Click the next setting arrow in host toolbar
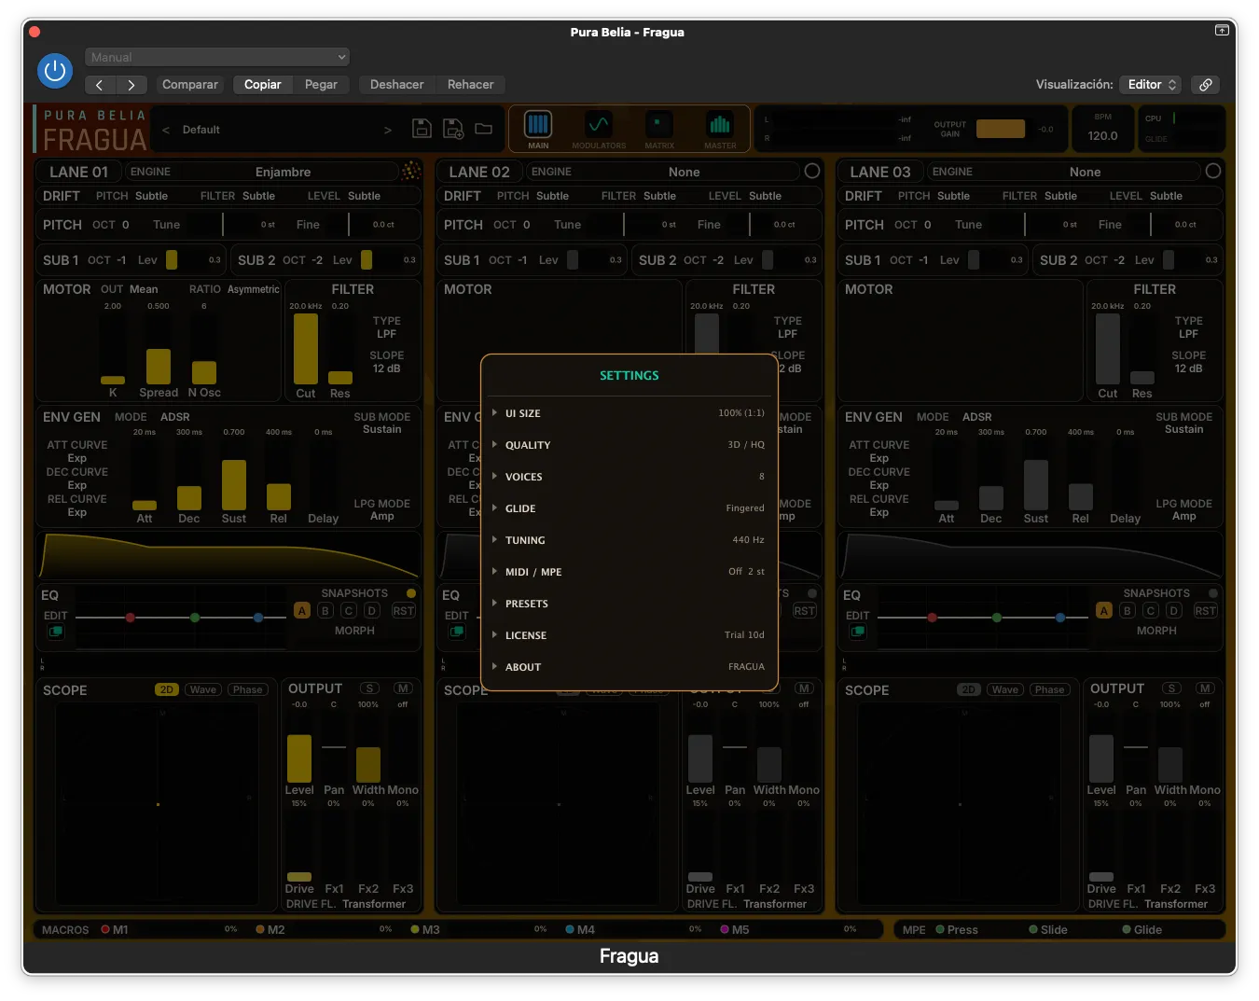The image size is (1259, 1001). (x=131, y=85)
